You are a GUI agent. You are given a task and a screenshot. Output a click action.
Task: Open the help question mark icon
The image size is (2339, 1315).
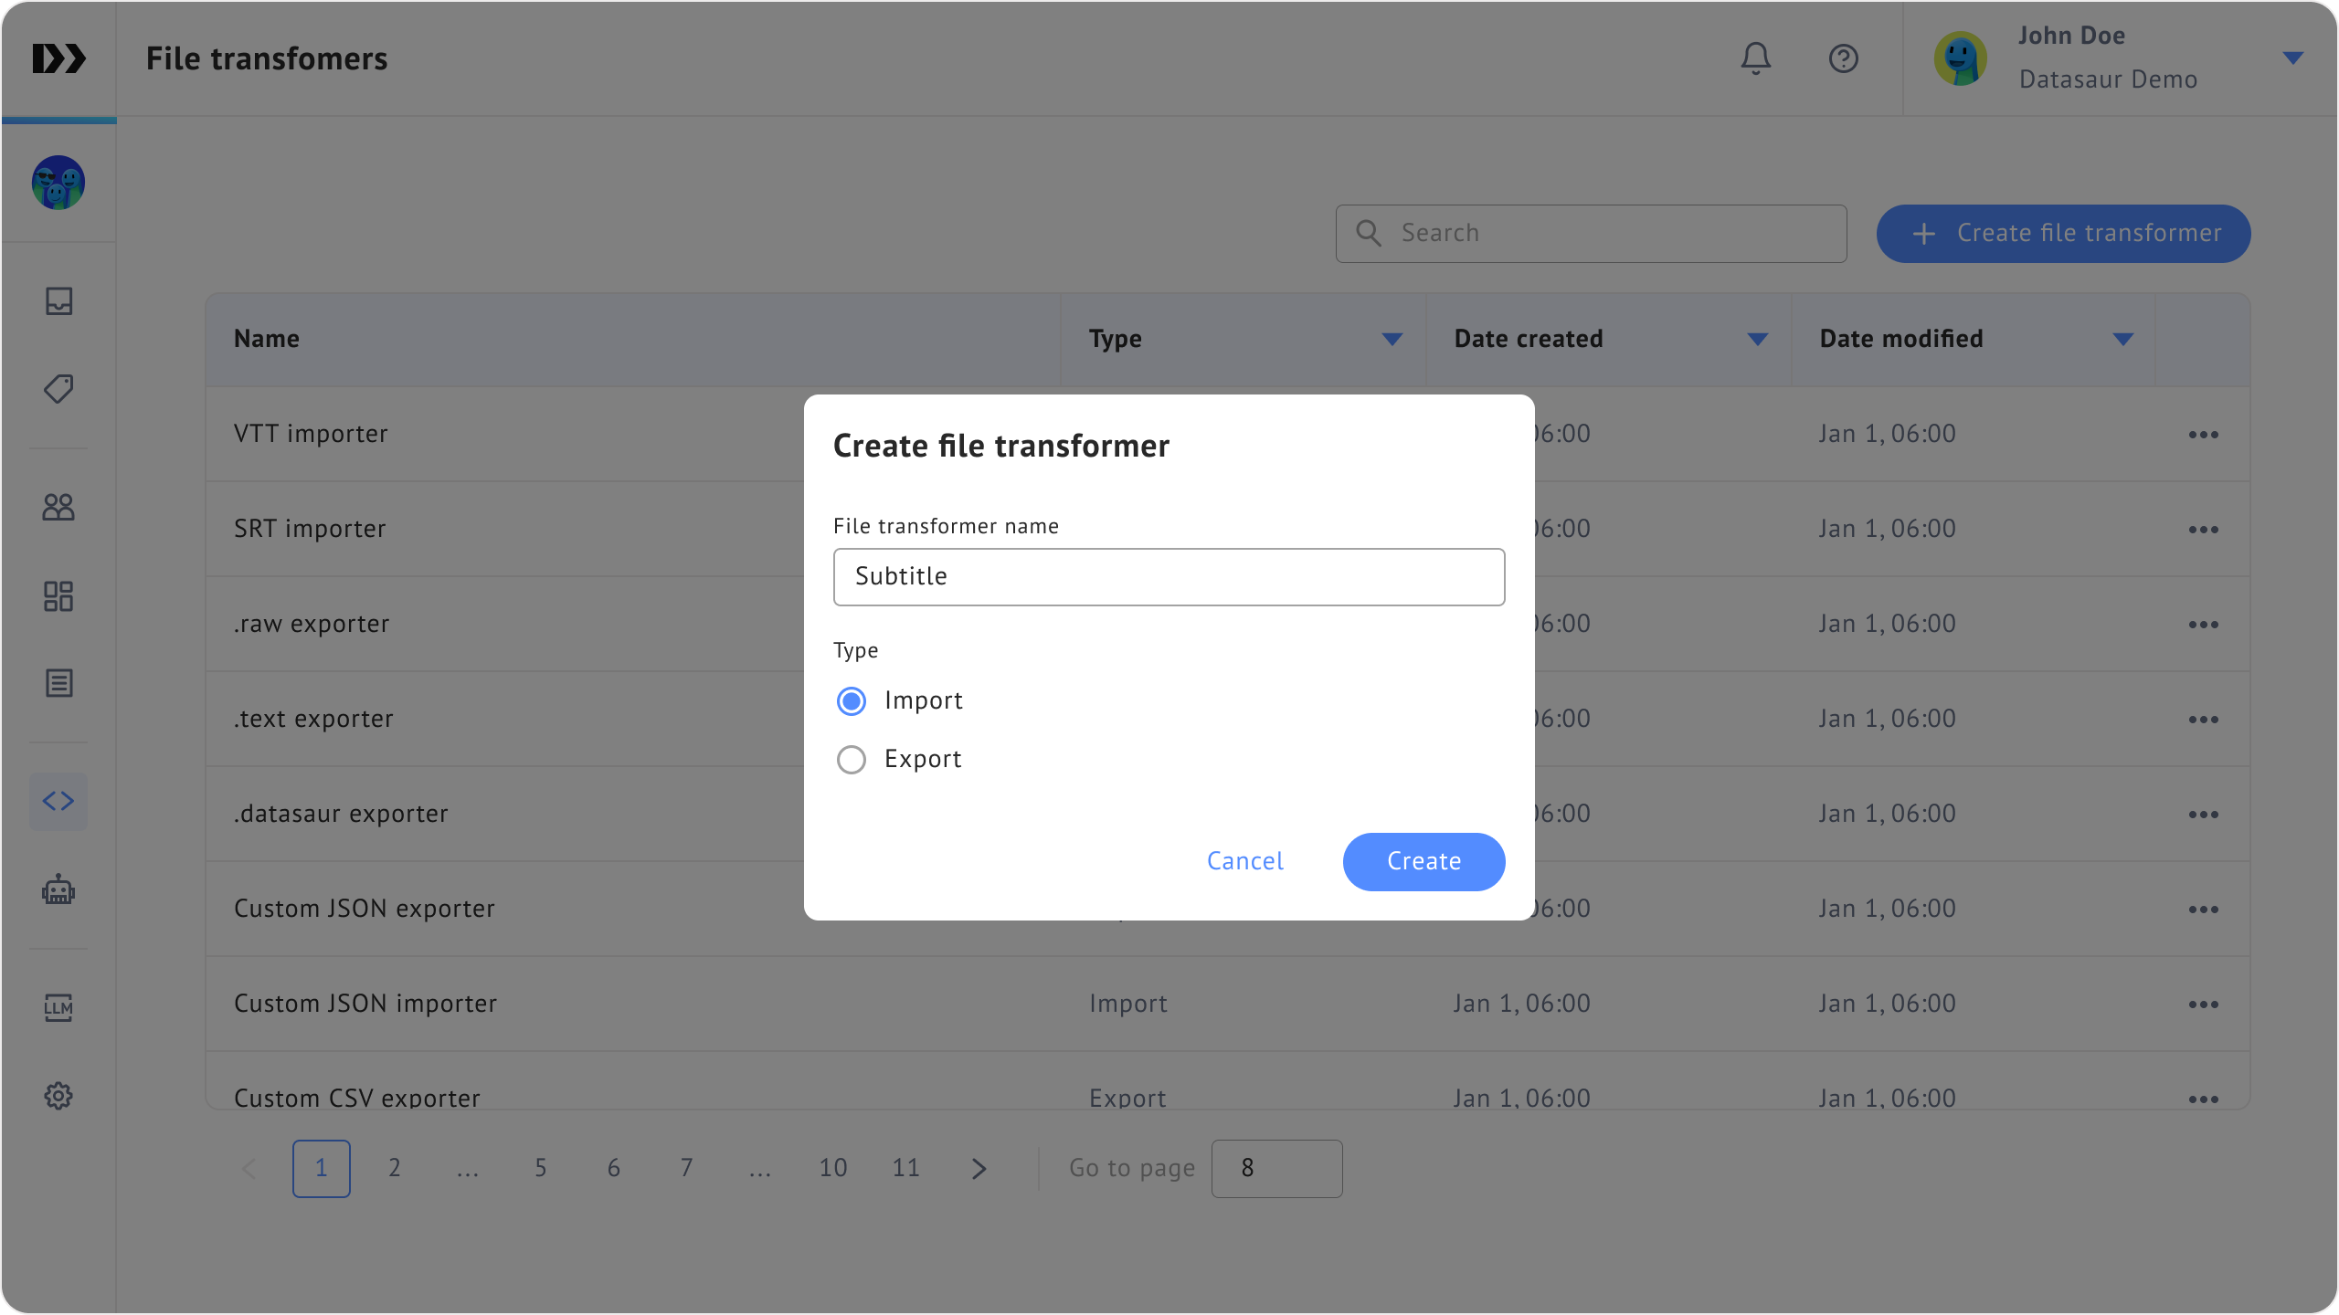coord(1843,58)
